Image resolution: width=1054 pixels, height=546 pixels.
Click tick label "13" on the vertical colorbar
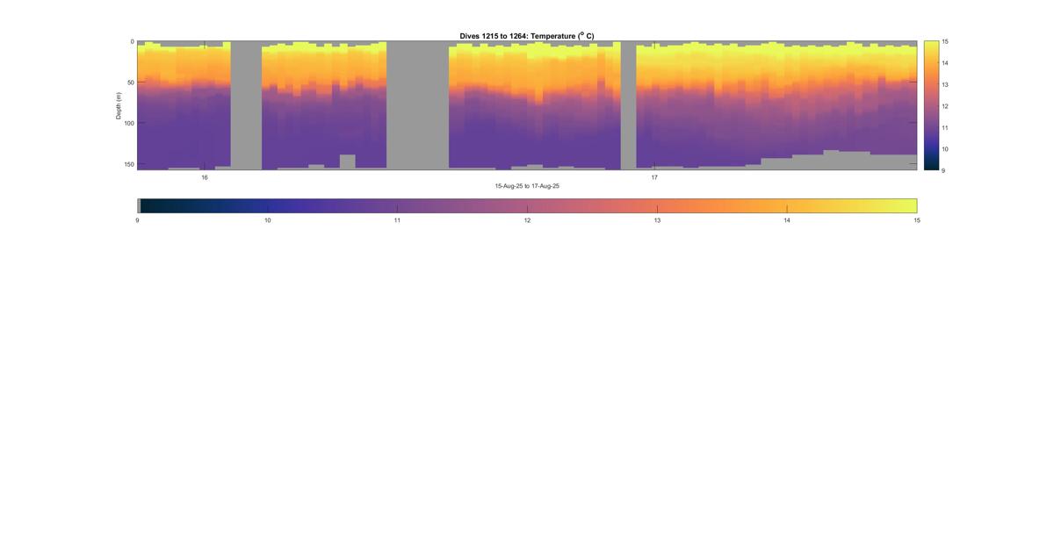[x=945, y=84]
